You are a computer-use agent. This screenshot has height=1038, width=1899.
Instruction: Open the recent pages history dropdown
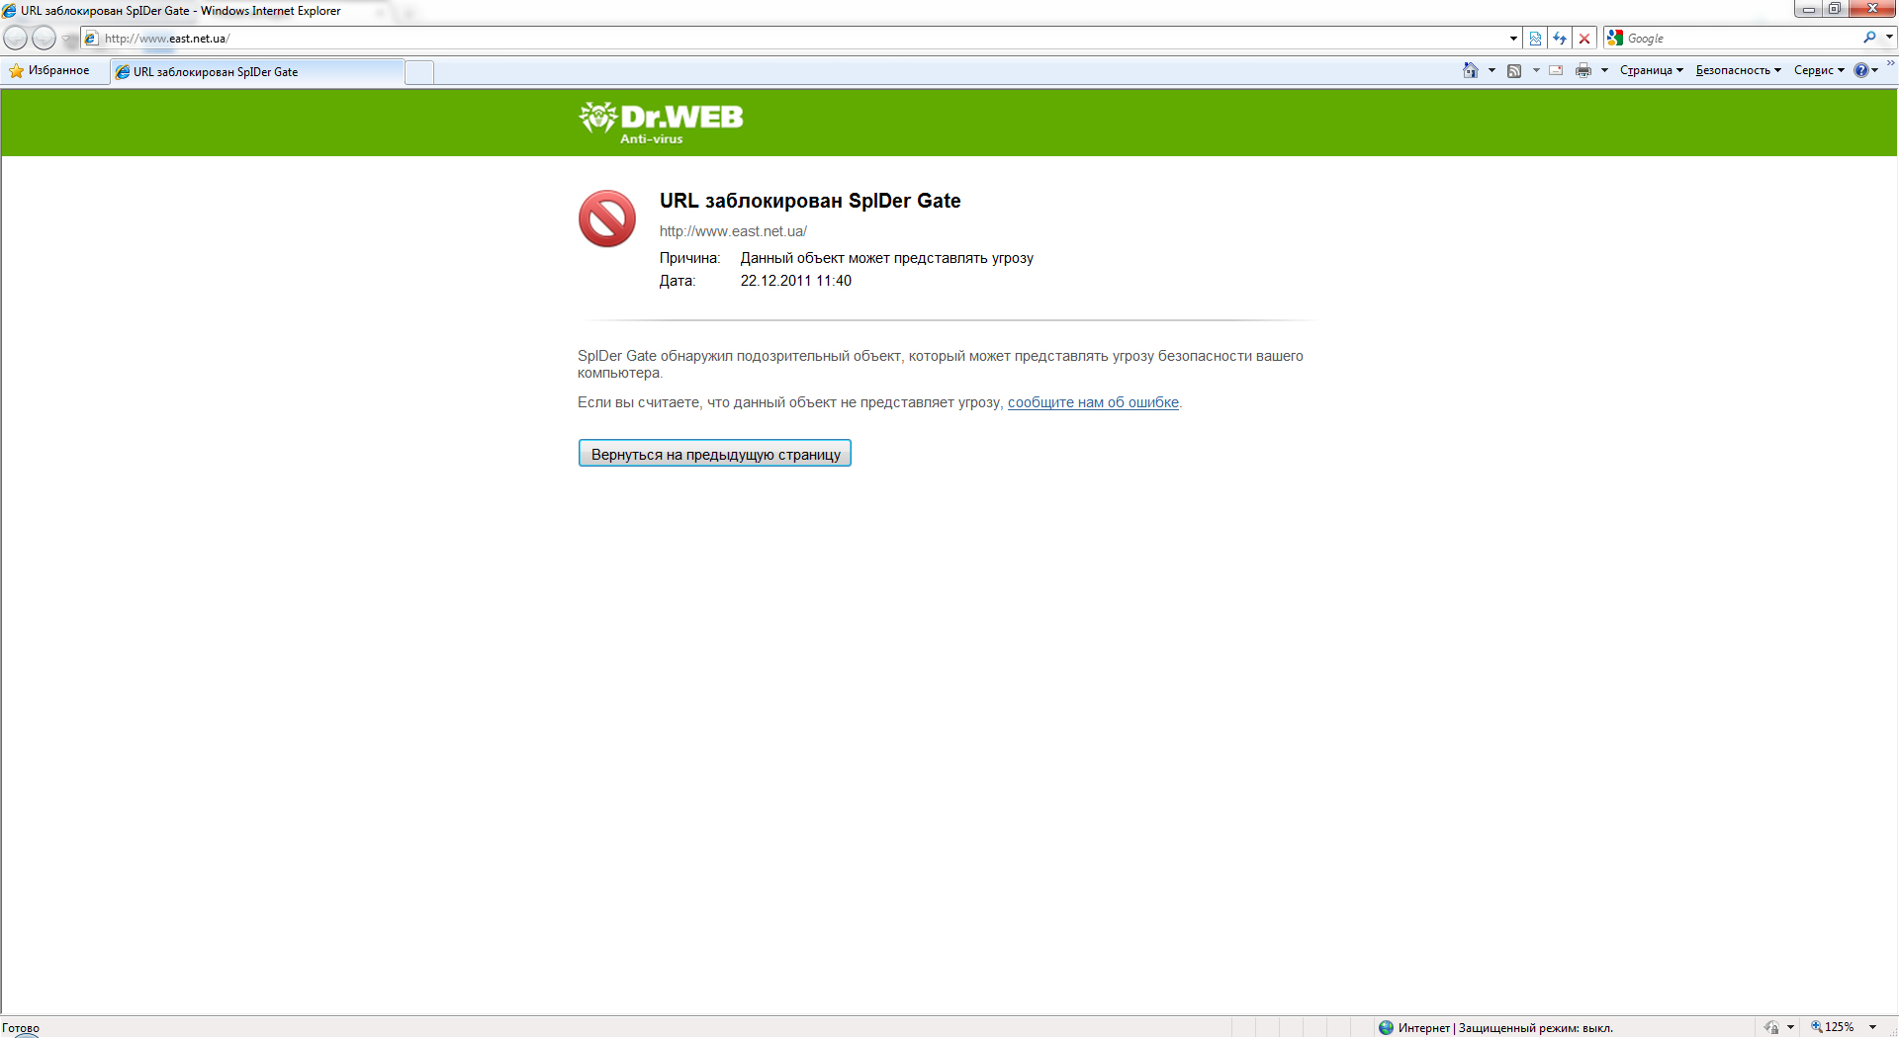click(66, 39)
